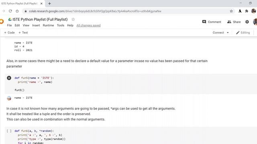
Task: Run the fun5 code cell
Action: tap(9, 78)
